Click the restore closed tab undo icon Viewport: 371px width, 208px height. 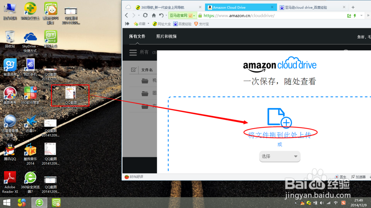(x=161, y=15)
